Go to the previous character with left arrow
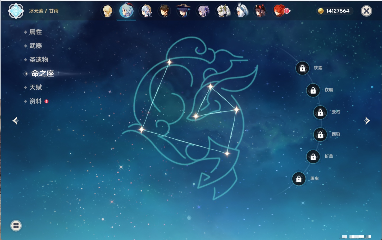382x240 pixels. [16, 121]
